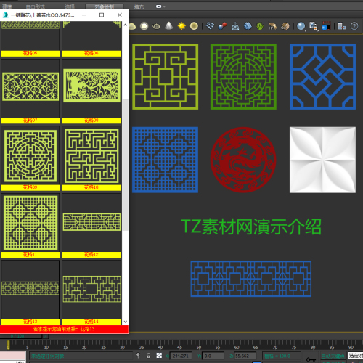The width and height of the screenshot is (363, 363).
Task: Click the app icon in plugin window title
Action: [5, 15]
